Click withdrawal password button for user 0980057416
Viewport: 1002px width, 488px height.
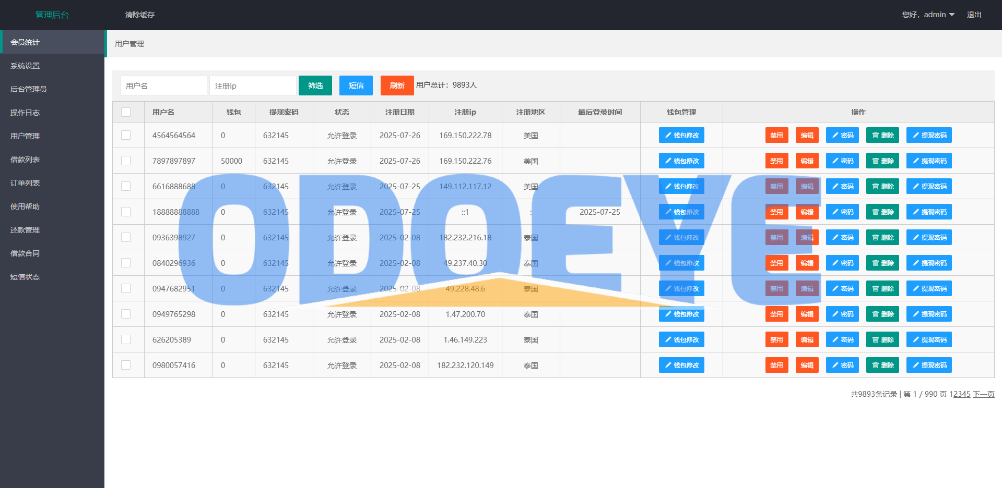[x=928, y=365]
